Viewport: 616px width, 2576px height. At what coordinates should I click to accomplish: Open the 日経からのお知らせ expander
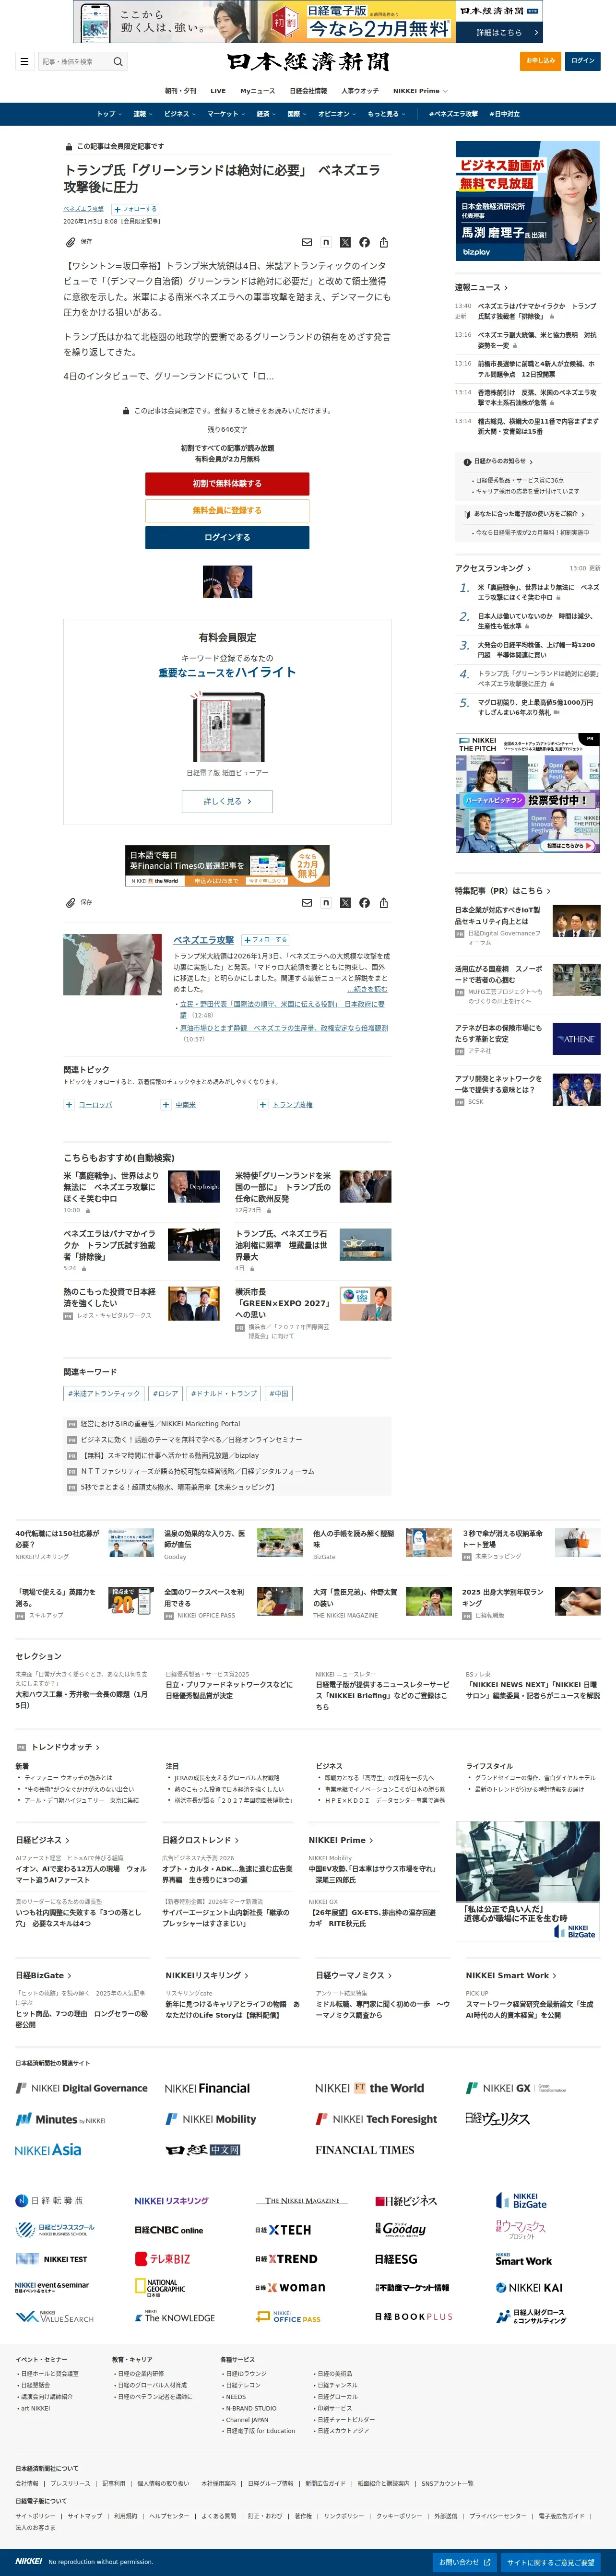[x=499, y=462]
